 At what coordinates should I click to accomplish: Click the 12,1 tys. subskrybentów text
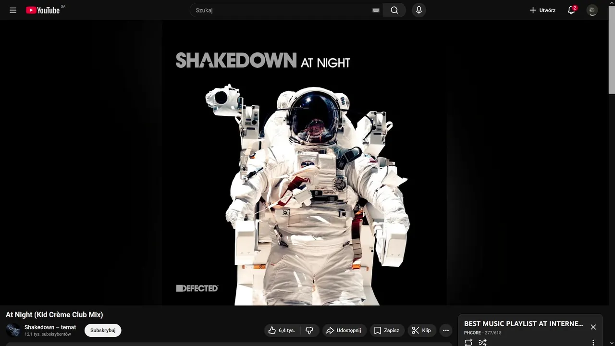tap(48, 334)
